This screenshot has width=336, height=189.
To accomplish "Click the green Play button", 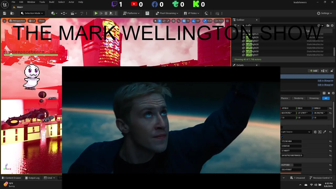I will (96, 13).
